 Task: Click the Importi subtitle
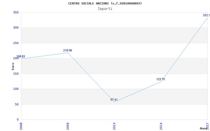point(105,9)
